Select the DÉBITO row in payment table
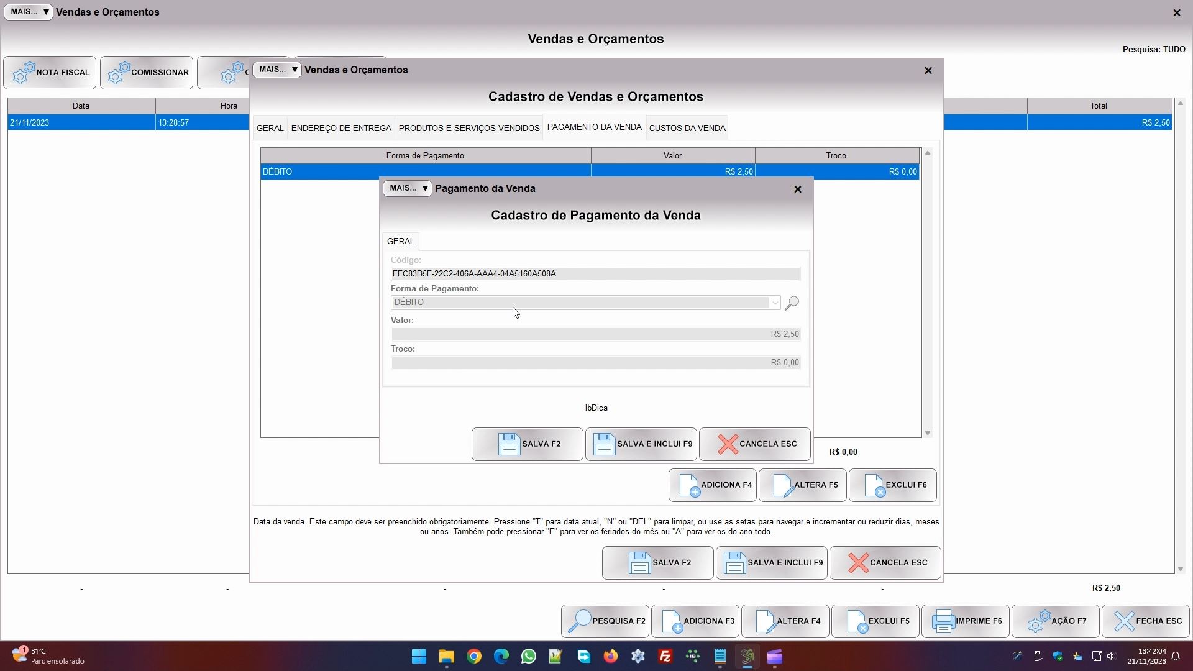The width and height of the screenshot is (1193, 671). [x=590, y=171]
